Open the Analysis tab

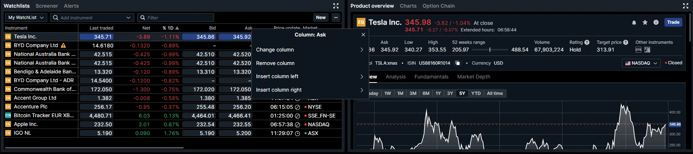click(396, 77)
